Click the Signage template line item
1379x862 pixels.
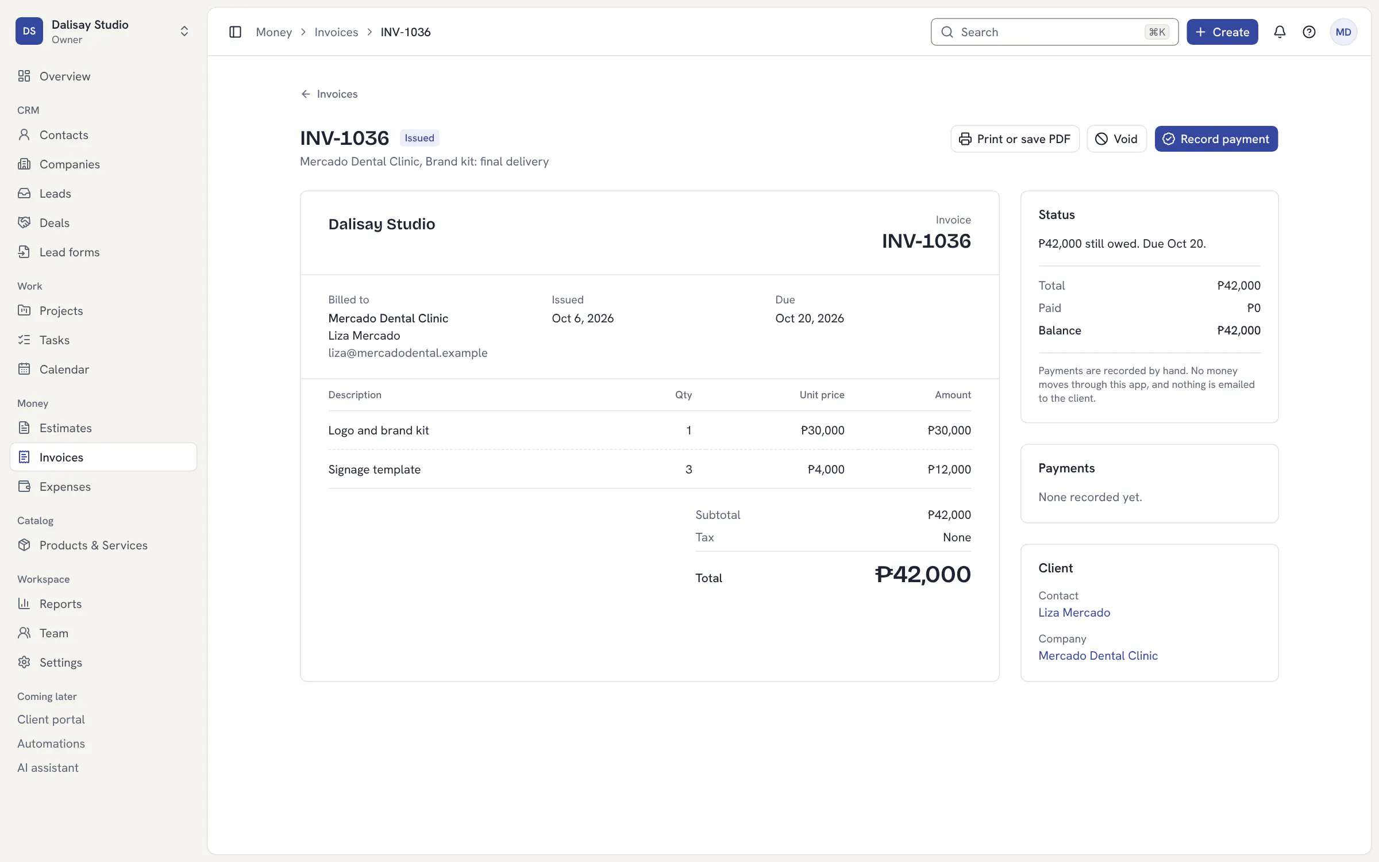(649, 470)
